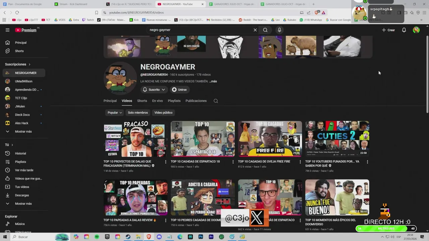Open Dieck Docs subscription in sidebar
The width and height of the screenshot is (429, 241).
[23, 115]
